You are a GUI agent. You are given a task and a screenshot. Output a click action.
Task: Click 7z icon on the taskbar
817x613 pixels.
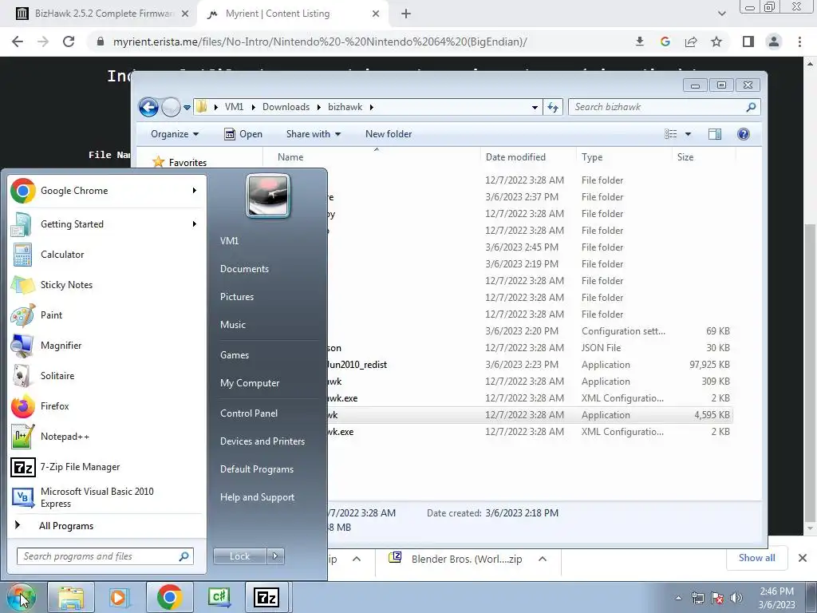tap(266, 597)
